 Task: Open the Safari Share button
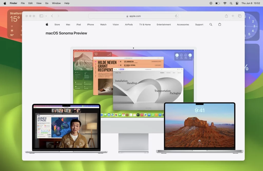(x=226, y=16)
